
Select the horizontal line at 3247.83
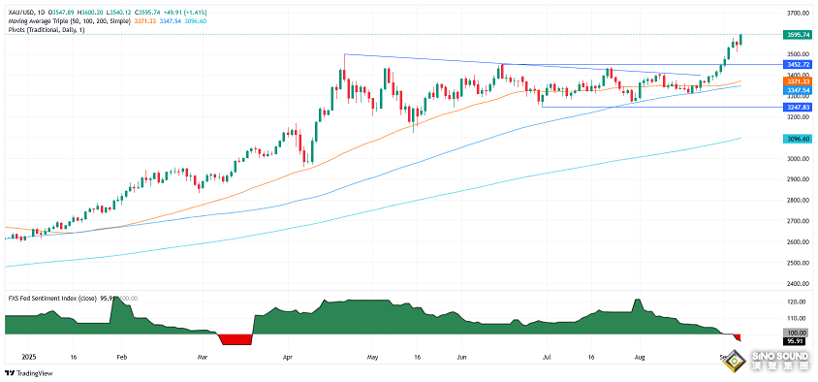click(x=662, y=107)
